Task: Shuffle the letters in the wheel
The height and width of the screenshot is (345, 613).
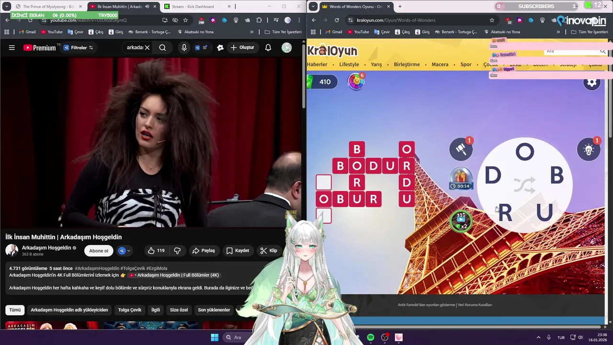Action: [524, 185]
